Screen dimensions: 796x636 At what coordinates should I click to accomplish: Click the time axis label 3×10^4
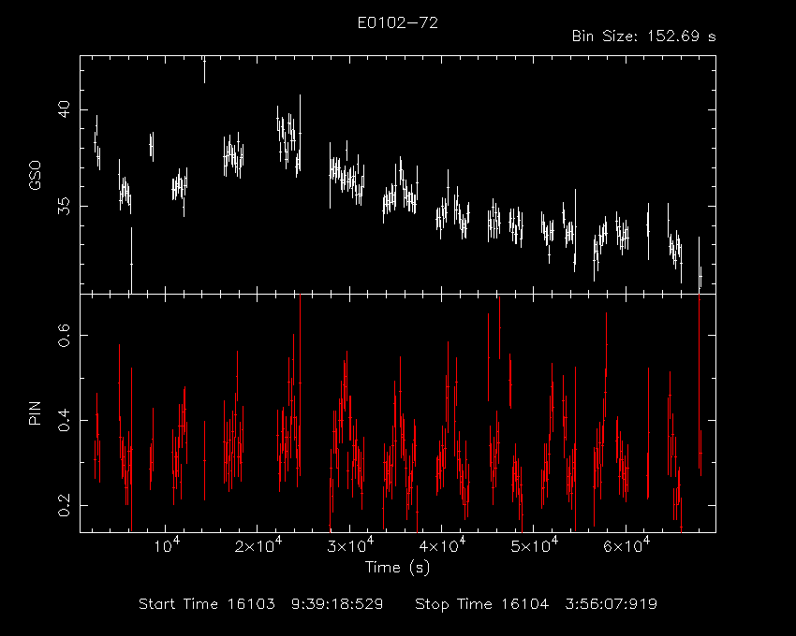349,545
